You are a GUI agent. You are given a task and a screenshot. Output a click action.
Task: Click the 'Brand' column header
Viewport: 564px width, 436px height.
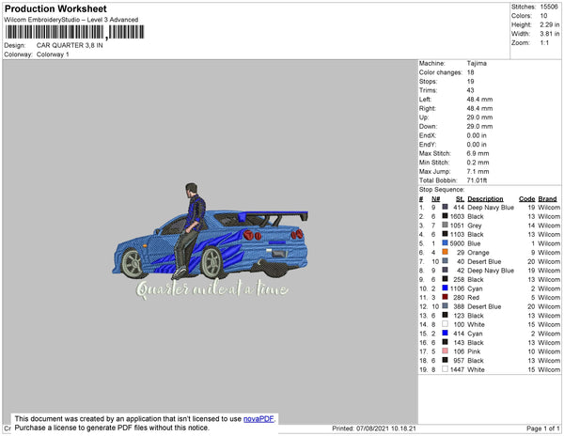(547, 199)
